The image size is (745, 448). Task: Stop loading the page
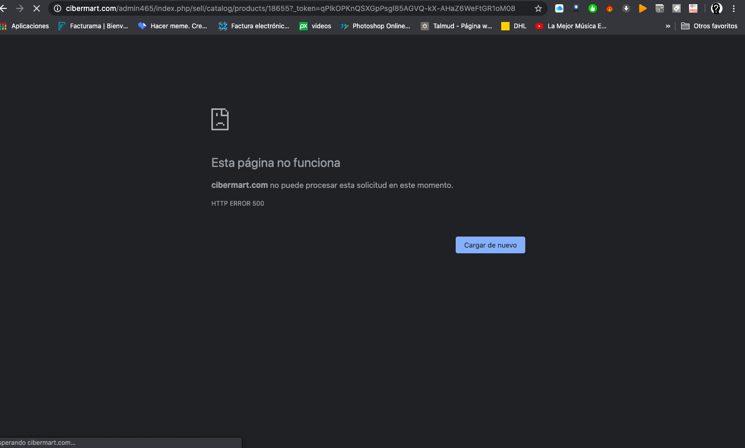point(37,8)
